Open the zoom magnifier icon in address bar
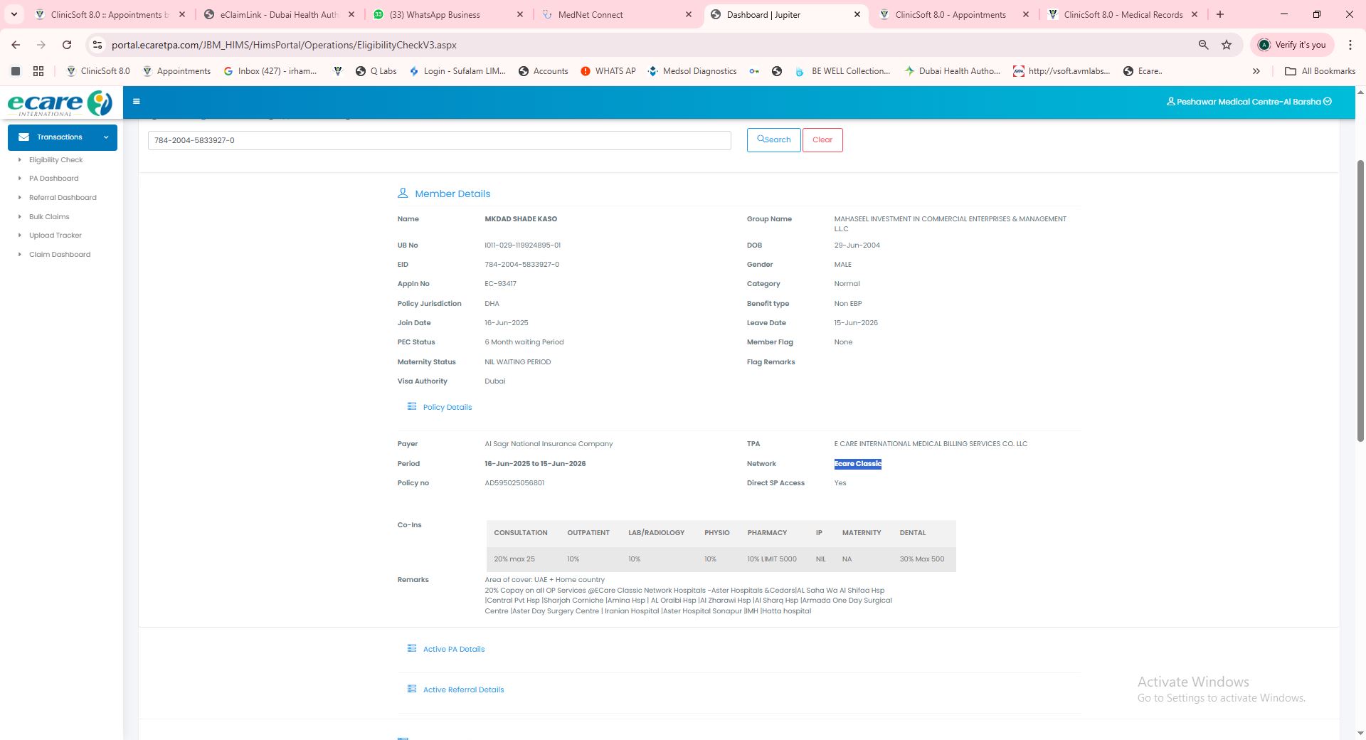Viewport: 1366px width, 740px height. coord(1203,45)
